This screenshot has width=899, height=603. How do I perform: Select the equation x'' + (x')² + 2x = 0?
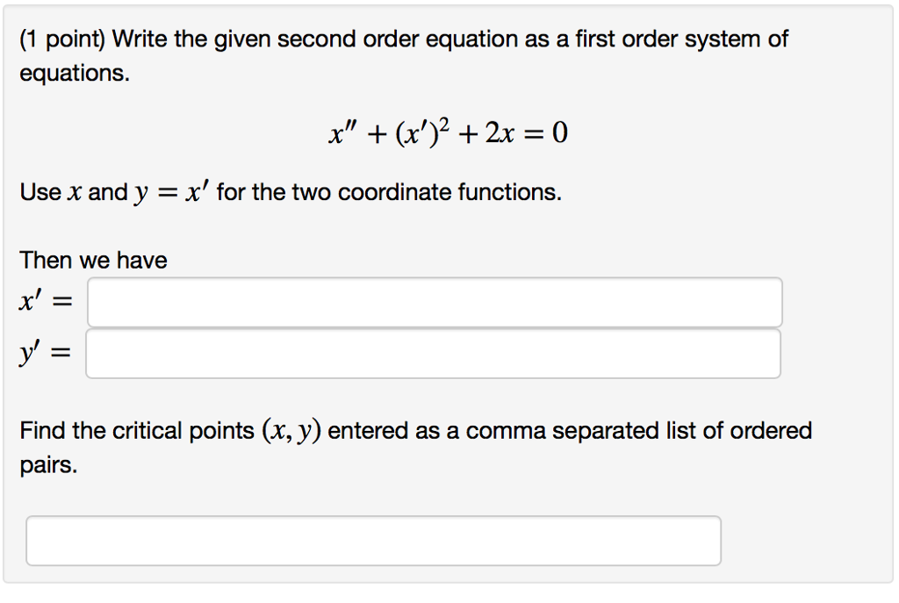click(x=448, y=132)
